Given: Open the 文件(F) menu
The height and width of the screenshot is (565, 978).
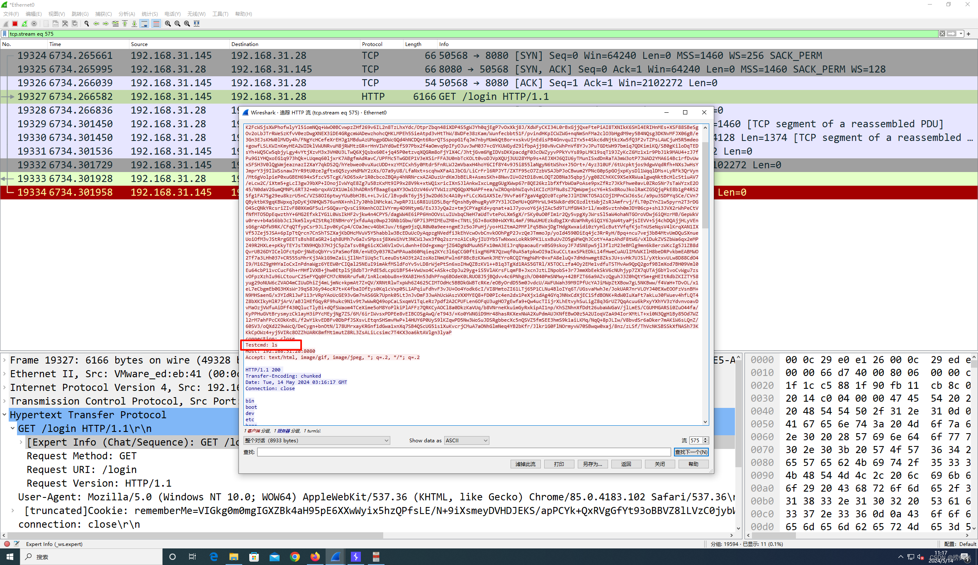Looking at the screenshot, I should (x=11, y=14).
